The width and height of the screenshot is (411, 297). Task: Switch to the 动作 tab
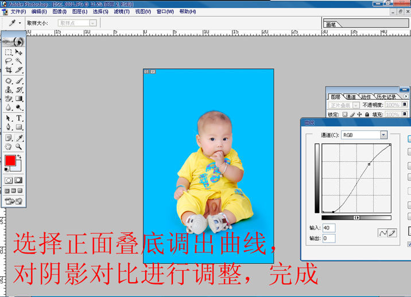point(366,97)
